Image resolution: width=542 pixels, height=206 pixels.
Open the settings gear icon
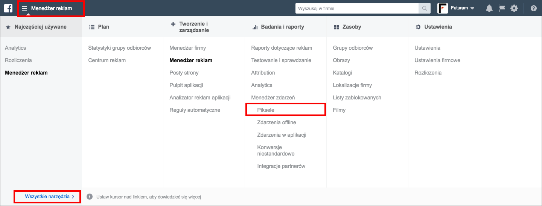click(514, 8)
